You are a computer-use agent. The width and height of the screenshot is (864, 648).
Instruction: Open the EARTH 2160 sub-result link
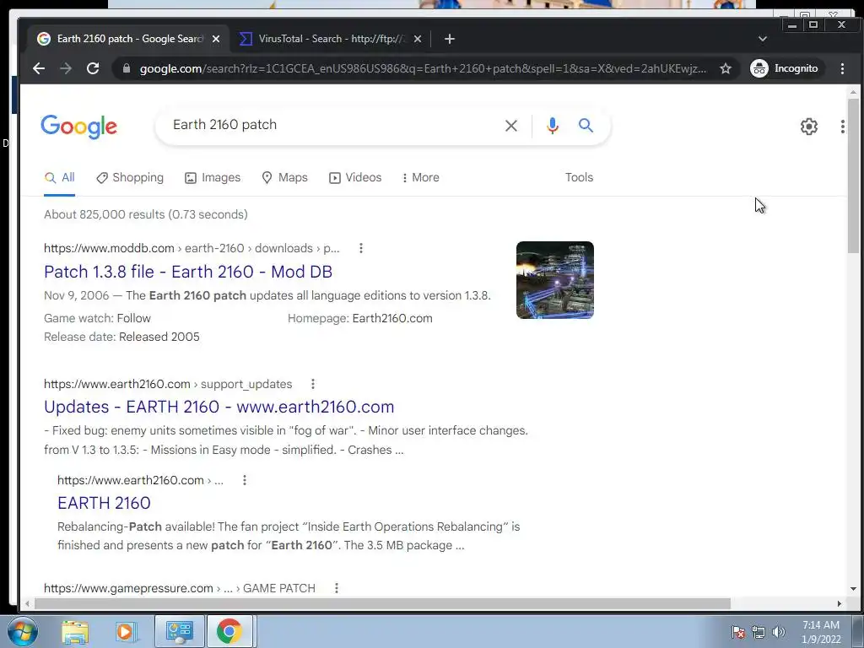[104, 503]
